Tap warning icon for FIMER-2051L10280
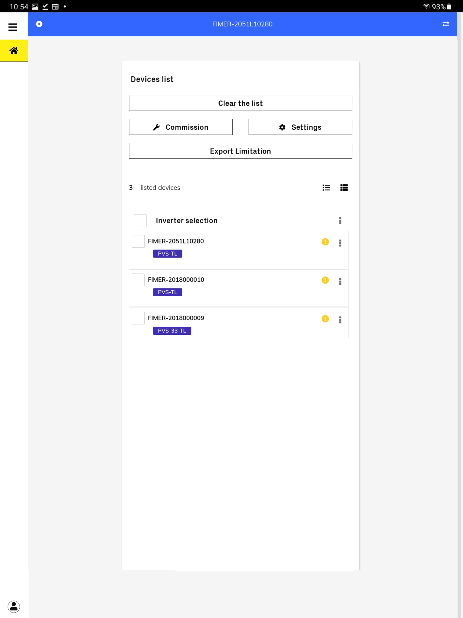Image resolution: width=463 pixels, height=618 pixels. pos(325,242)
